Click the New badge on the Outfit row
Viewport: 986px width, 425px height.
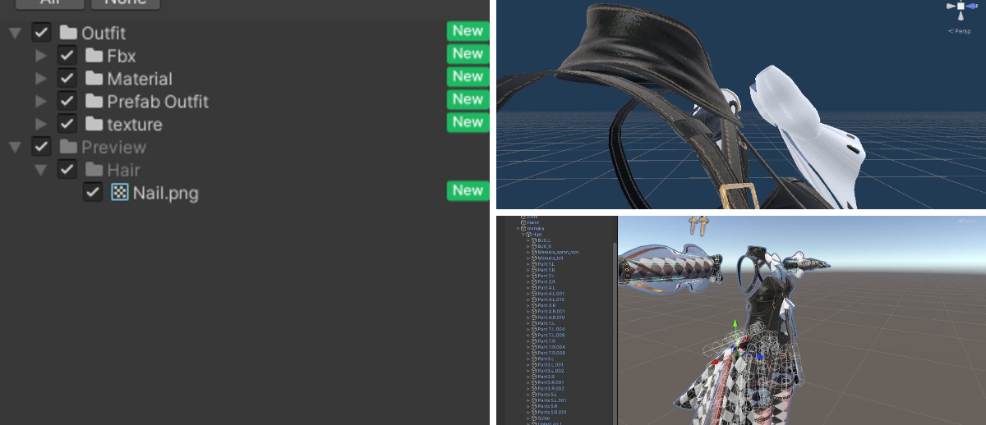coord(468,30)
